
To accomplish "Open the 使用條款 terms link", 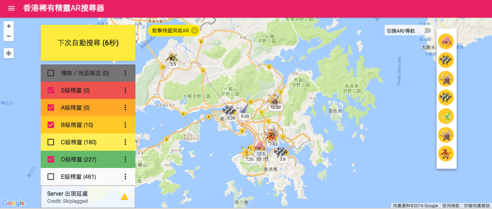I will pyautogui.click(x=451, y=206).
